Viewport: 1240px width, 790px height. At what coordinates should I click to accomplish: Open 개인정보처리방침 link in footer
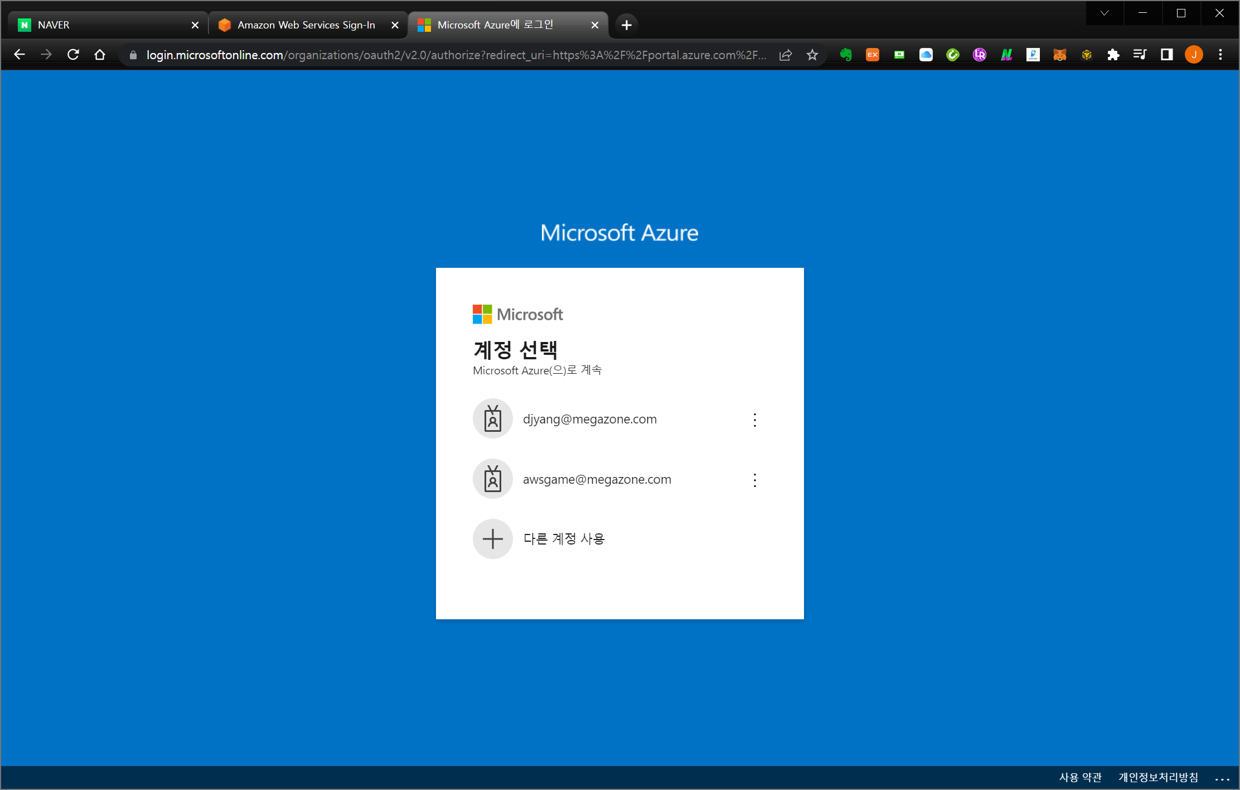tap(1158, 777)
